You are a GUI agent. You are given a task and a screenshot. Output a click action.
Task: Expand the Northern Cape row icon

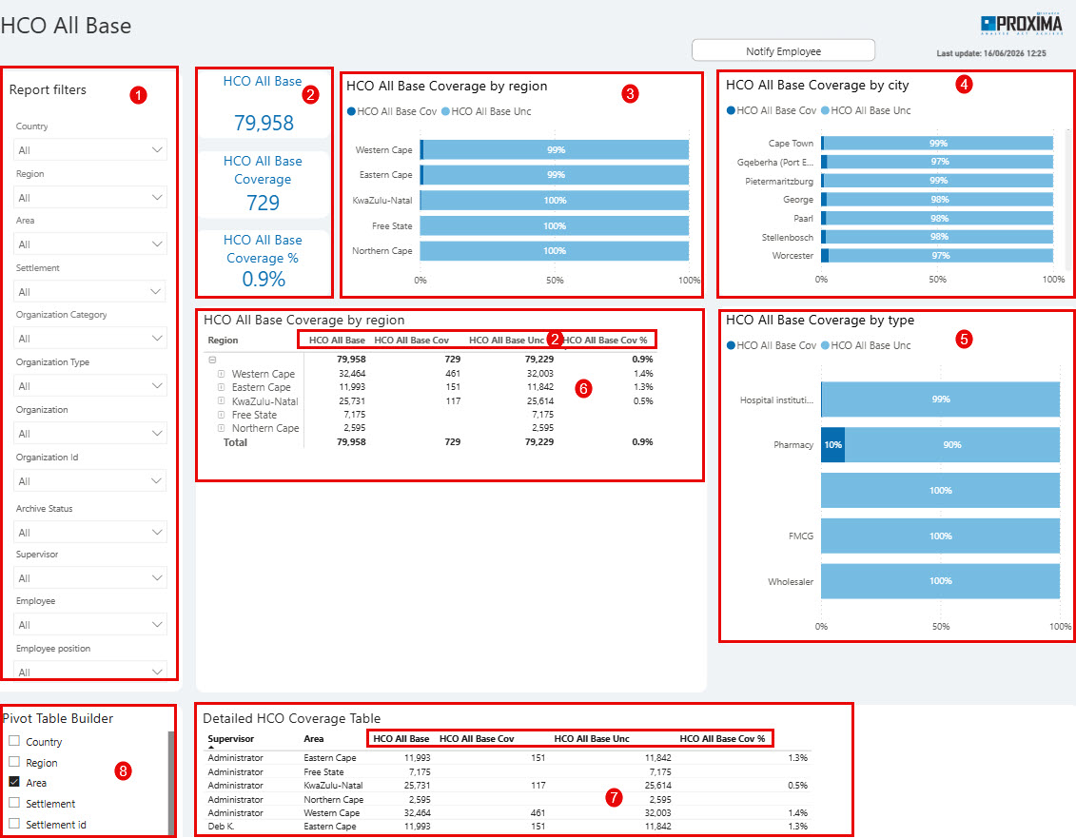(x=221, y=428)
